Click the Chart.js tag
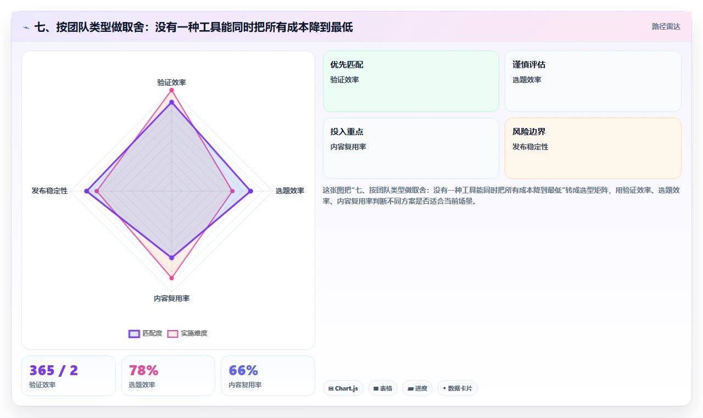Image resolution: width=703 pixels, height=418 pixels. coord(343,388)
